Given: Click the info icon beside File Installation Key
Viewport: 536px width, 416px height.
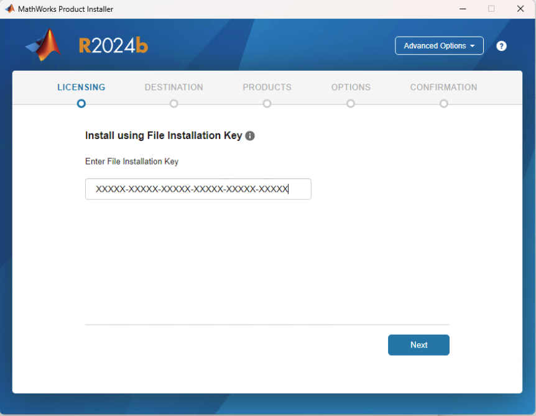Looking at the screenshot, I should click(250, 136).
